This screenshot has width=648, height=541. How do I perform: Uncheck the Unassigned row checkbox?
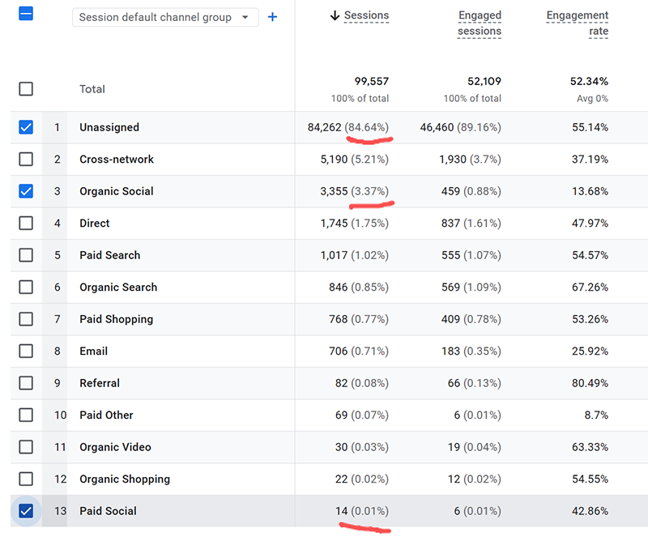[x=26, y=127]
